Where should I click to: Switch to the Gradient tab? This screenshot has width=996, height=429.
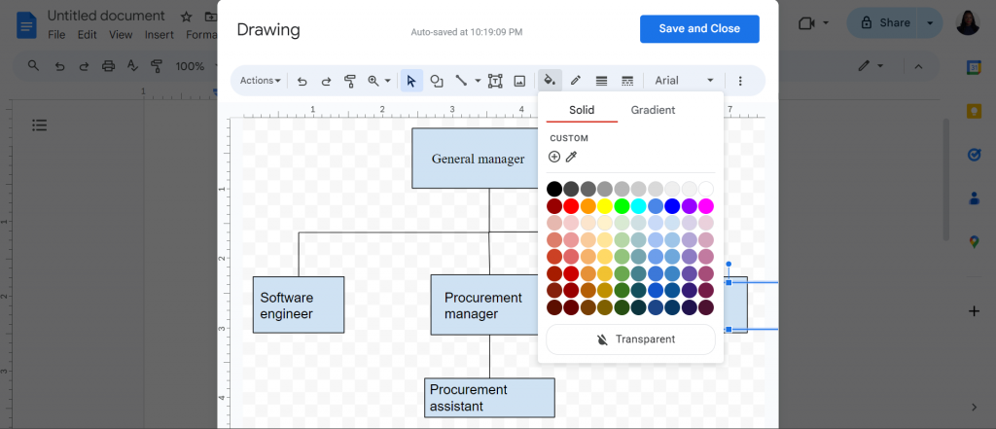tap(653, 110)
